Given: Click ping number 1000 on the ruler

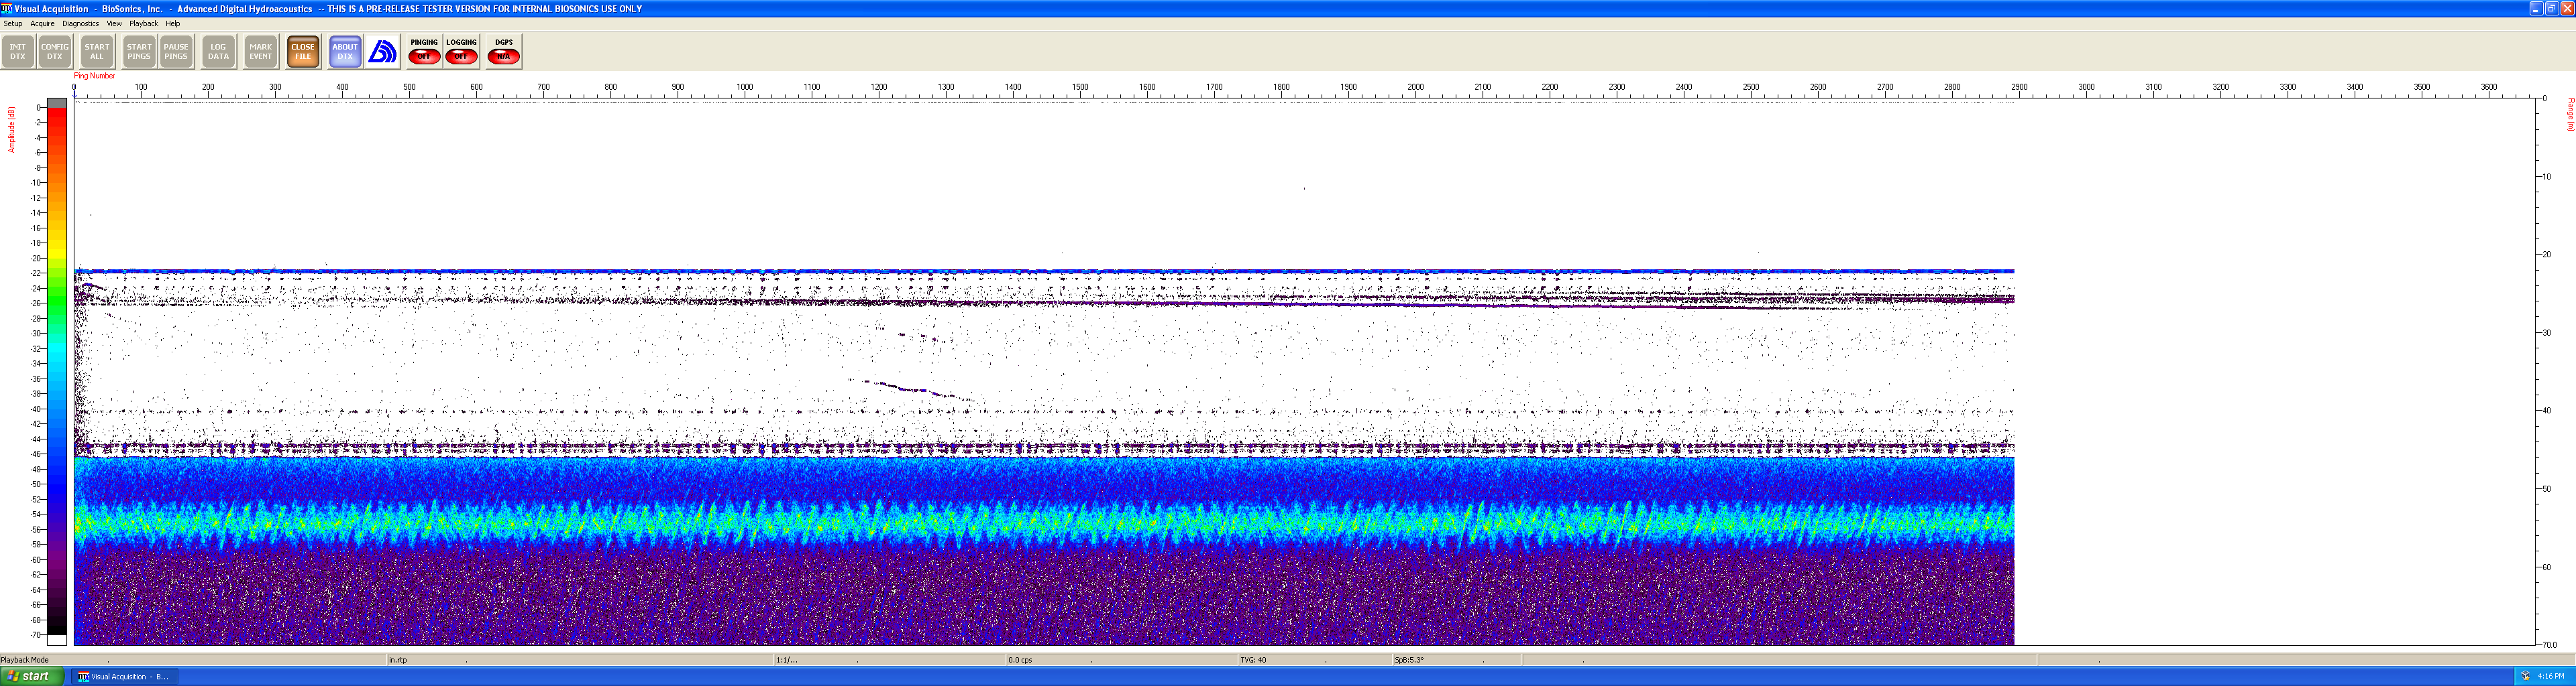Looking at the screenshot, I should pyautogui.click(x=745, y=87).
